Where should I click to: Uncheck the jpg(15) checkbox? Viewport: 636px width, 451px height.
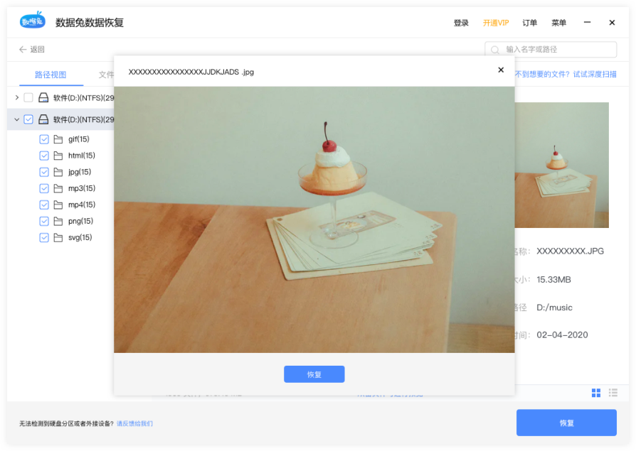(x=44, y=172)
